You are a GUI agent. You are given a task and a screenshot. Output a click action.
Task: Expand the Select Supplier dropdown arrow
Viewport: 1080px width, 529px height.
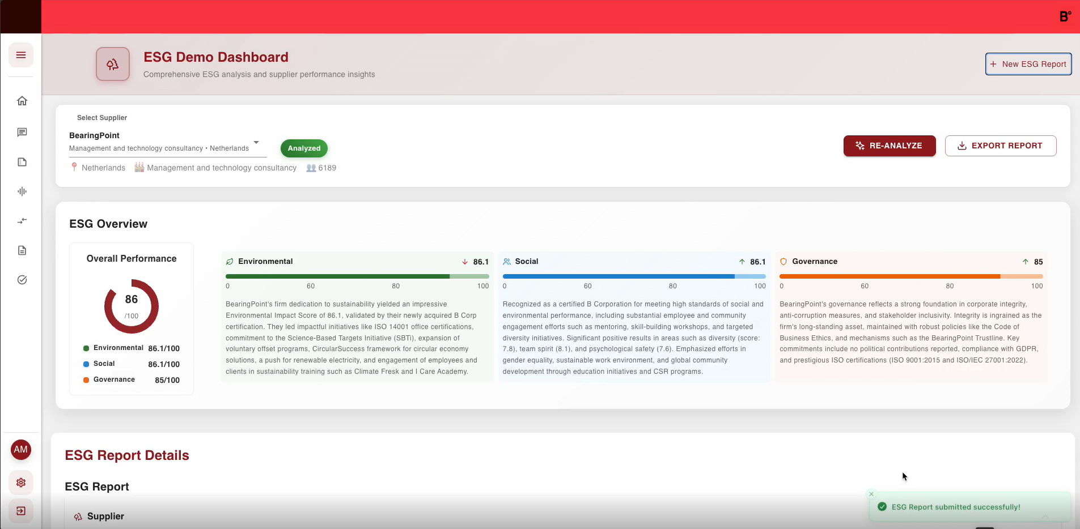tap(256, 142)
